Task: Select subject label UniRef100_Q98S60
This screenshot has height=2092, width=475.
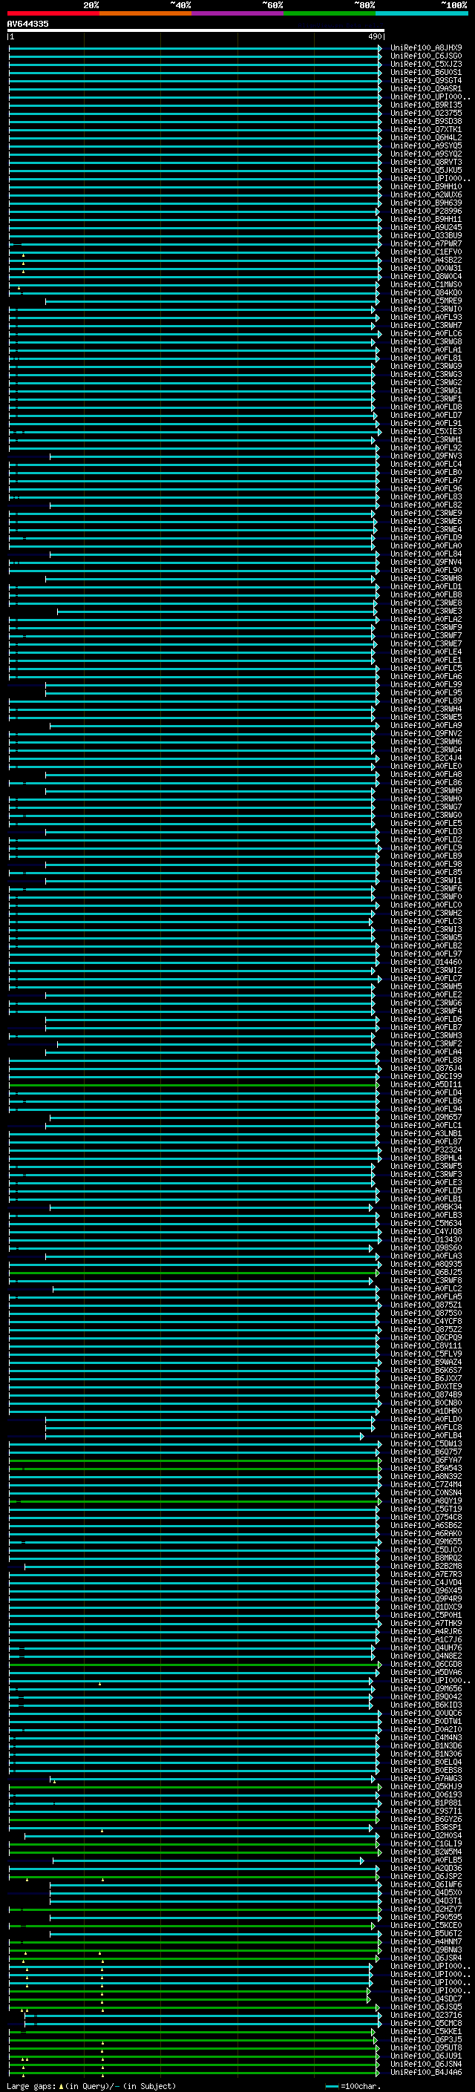Action: (426, 1247)
